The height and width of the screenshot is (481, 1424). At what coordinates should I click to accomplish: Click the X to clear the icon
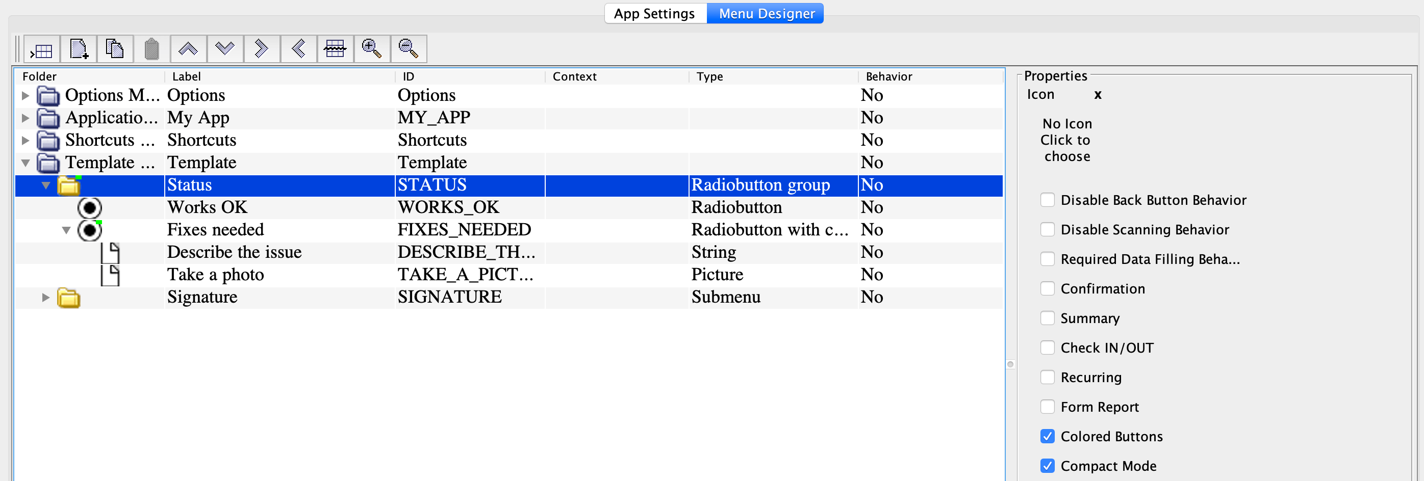pyautogui.click(x=1098, y=94)
